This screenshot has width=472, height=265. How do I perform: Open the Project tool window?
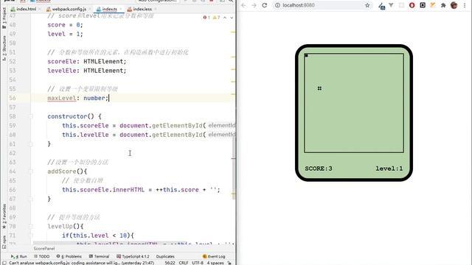pos(4,18)
